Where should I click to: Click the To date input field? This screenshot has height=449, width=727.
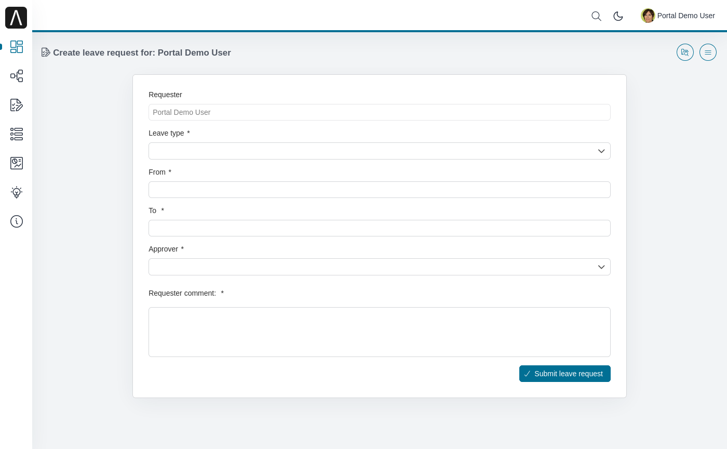[379, 228]
